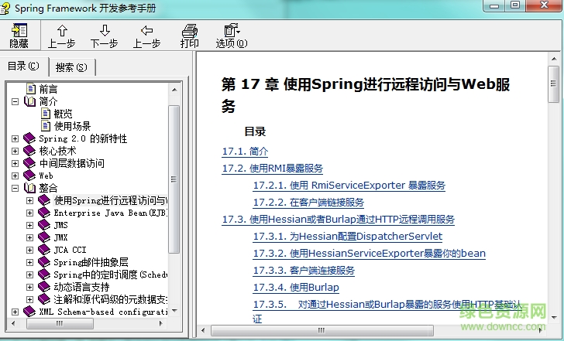Switch to the 目录 (Contents) tab
This screenshot has width=564, height=341.
(23, 66)
